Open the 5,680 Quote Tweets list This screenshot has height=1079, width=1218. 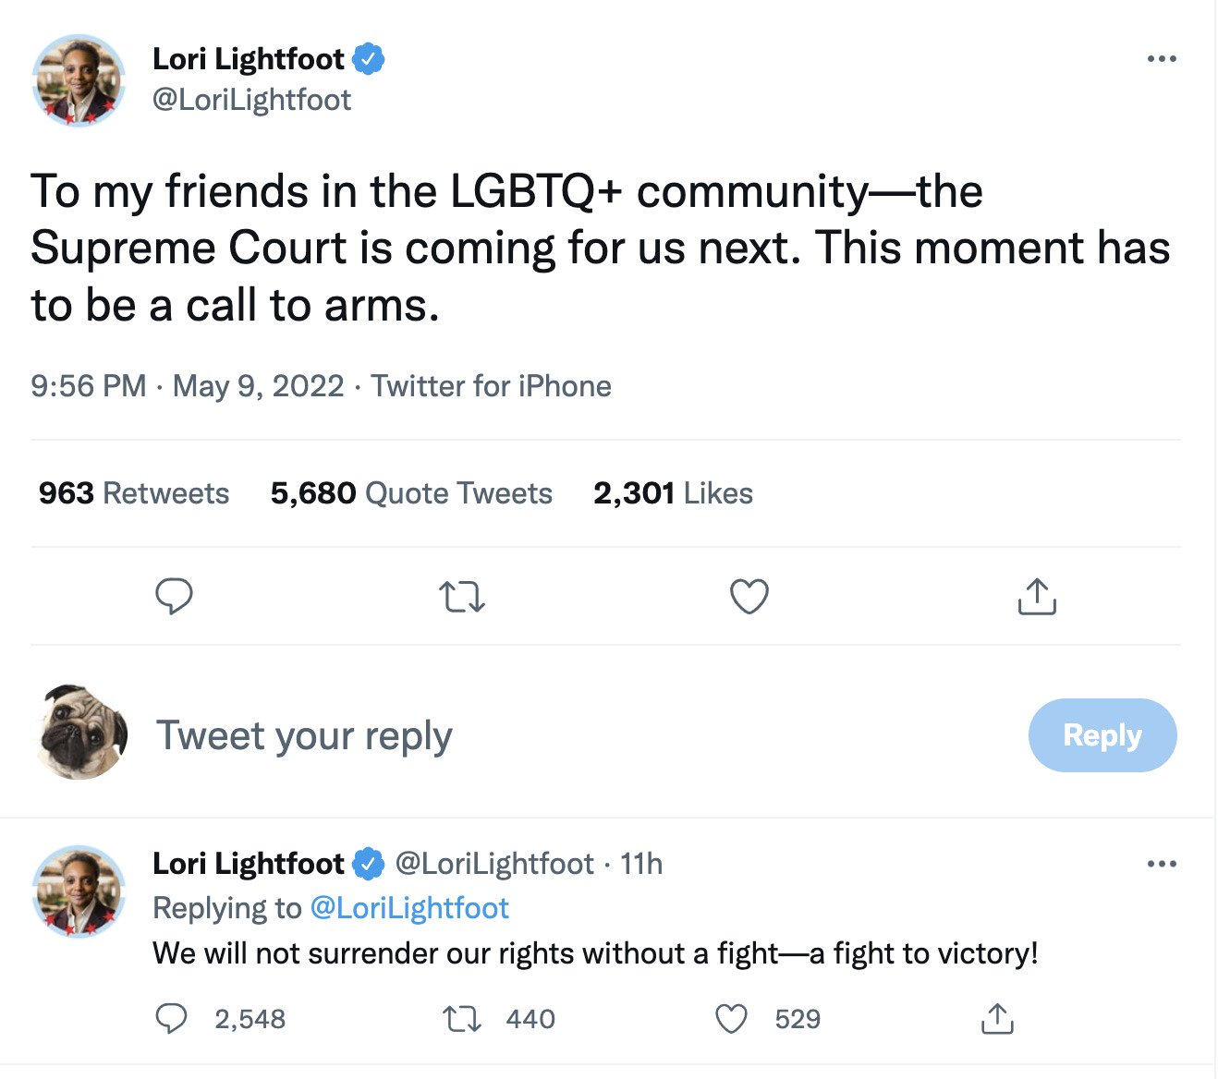click(x=411, y=493)
